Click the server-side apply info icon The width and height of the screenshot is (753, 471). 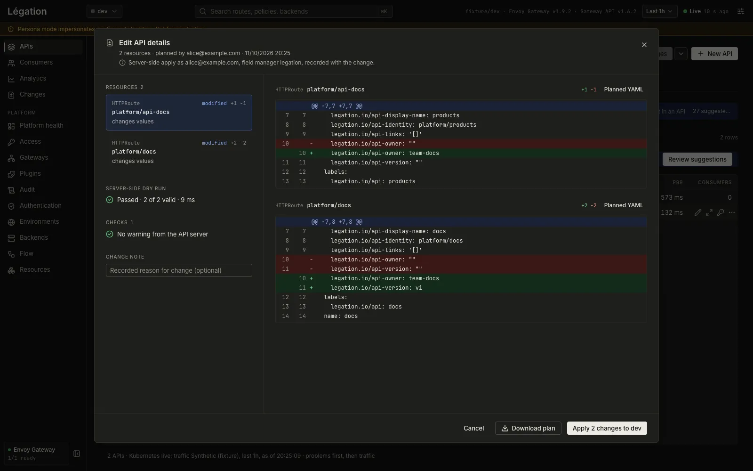tap(122, 63)
